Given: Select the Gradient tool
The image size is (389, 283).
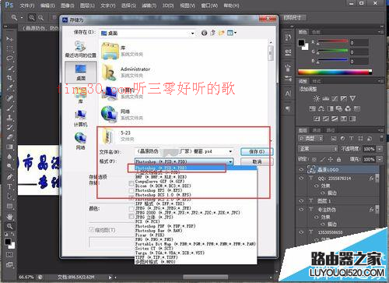Looking at the screenshot, I should pyautogui.click(x=9, y=147).
